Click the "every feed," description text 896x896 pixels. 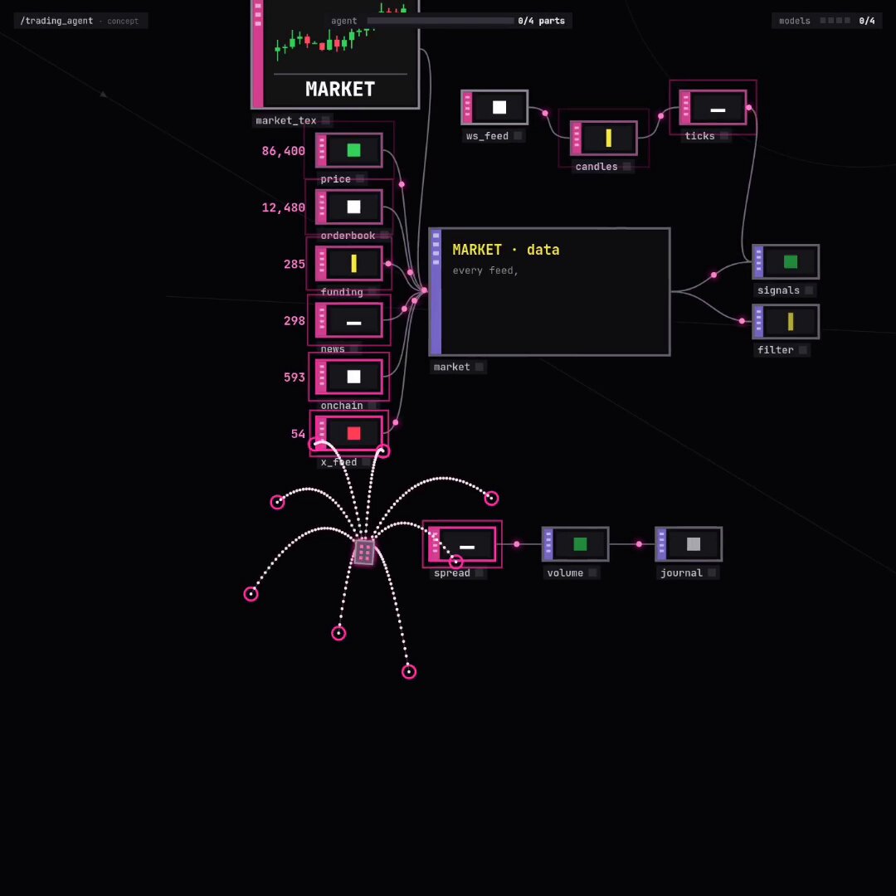coord(485,270)
